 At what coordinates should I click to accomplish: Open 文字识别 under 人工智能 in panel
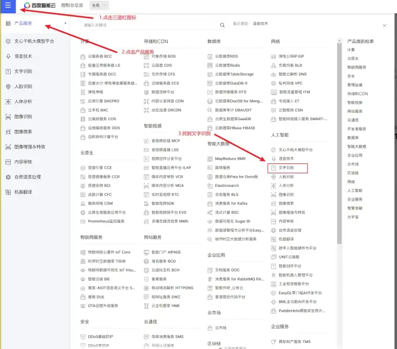point(288,168)
